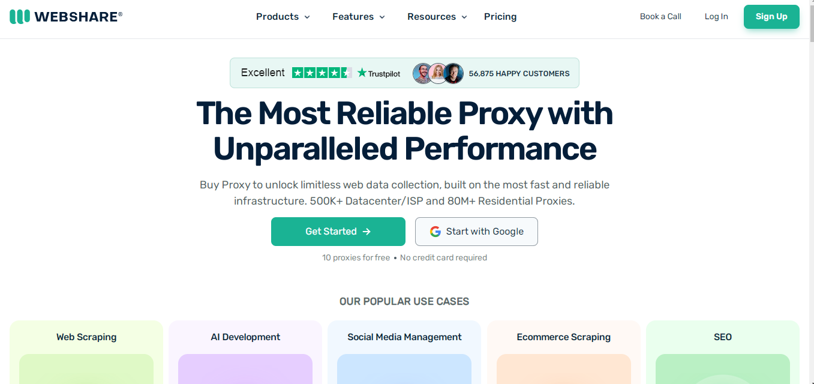Viewport: 814px width, 384px height.
Task: Click the Book a Call link
Action: coord(660,17)
